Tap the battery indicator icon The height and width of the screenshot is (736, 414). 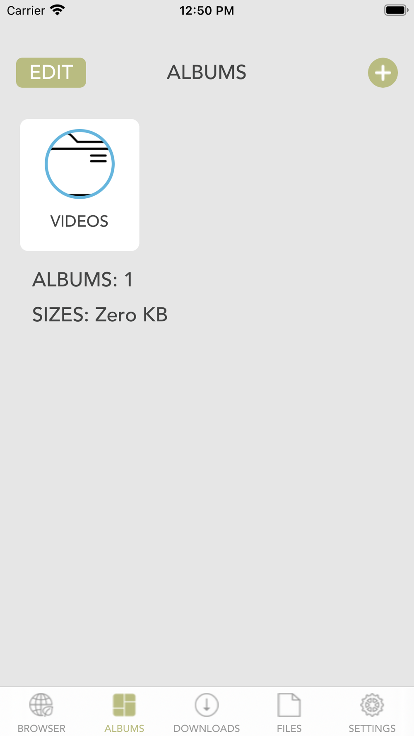coord(396,10)
